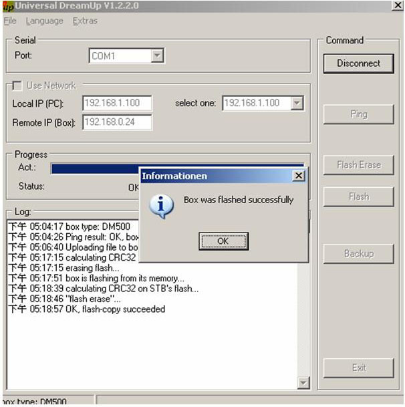
Task: Click the COM1 port value text
Action: point(104,56)
